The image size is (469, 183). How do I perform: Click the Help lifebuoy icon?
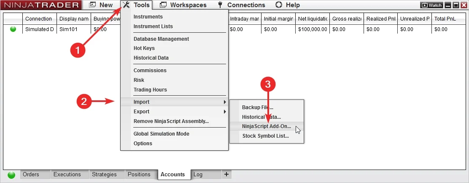coord(278,5)
